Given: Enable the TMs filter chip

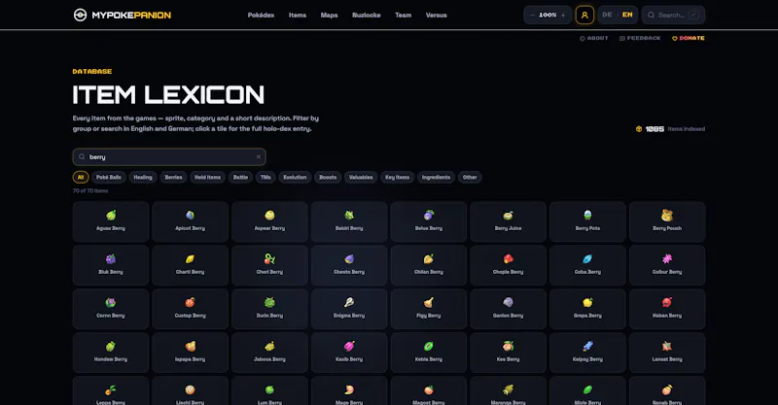Looking at the screenshot, I should coord(265,177).
